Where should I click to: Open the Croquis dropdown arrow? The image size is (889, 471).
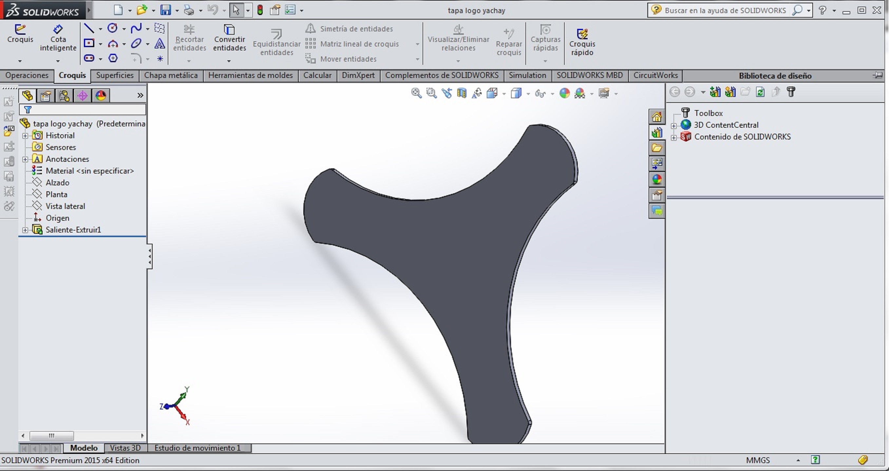coord(20,61)
